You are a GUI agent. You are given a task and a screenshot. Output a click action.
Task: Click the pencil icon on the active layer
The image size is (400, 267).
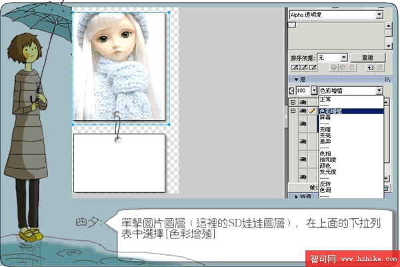click(312, 111)
